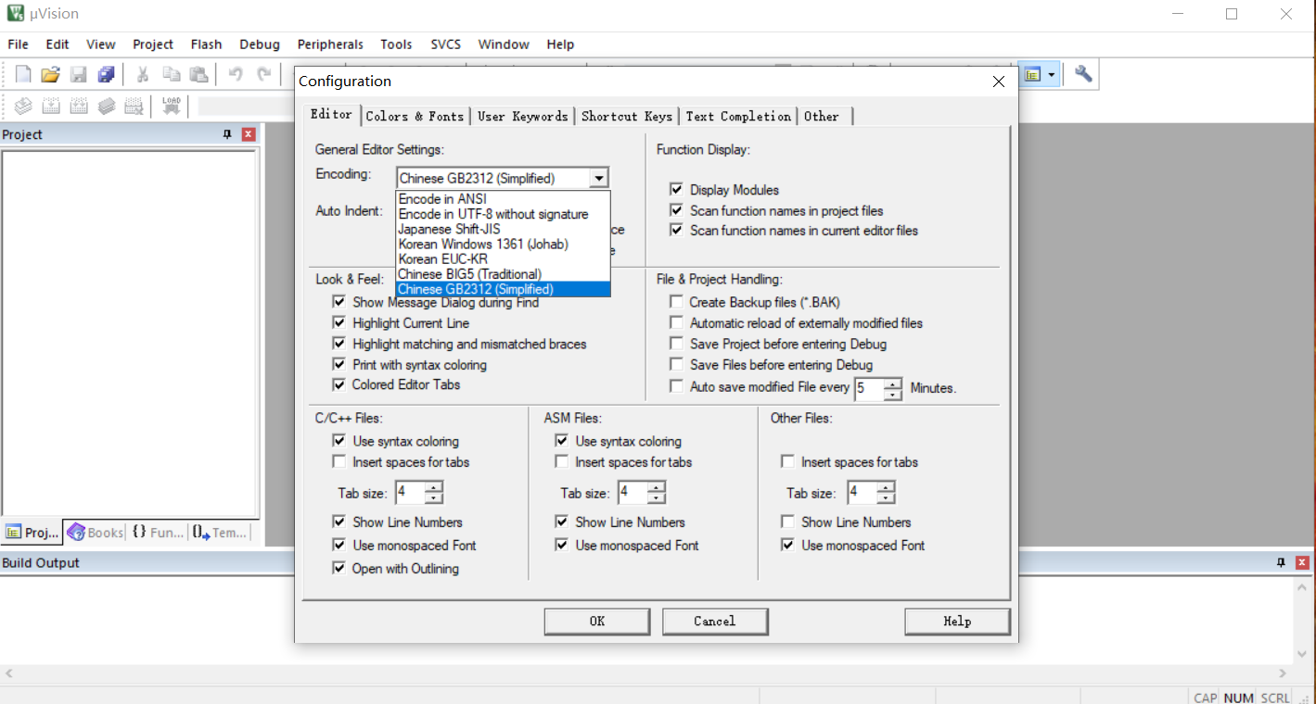The width and height of the screenshot is (1316, 704).
Task: Click the Translate file icon
Action: (23, 107)
